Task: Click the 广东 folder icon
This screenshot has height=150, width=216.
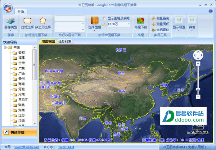Action: point(15,69)
